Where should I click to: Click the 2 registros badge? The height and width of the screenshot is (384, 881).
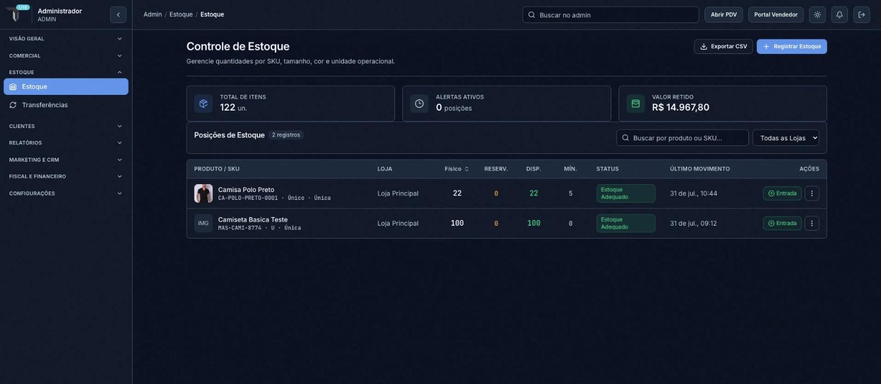point(285,135)
